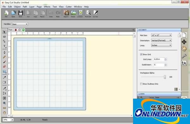Open the Path menu
The image size is (190, 124).
(x=25, y=7)
